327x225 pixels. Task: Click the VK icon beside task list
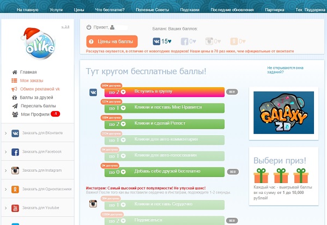coord(93,92)
